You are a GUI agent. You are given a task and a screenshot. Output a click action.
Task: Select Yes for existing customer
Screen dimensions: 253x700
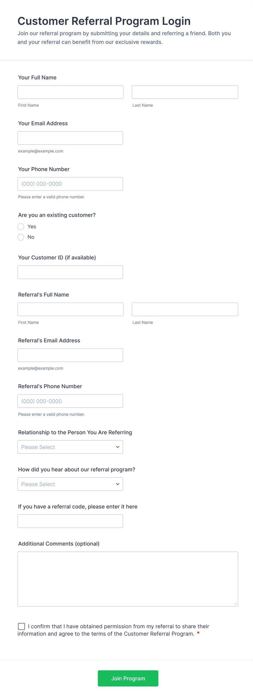21,227
